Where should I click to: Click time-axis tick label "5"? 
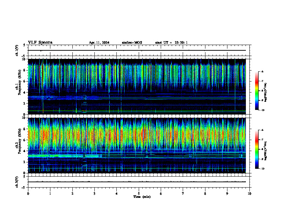[139, 194]
